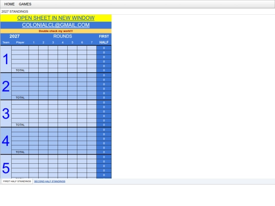The image size is (275, 206).
Task: Click team 2 TOTAL first-half value 0
Action: (104, 98)
